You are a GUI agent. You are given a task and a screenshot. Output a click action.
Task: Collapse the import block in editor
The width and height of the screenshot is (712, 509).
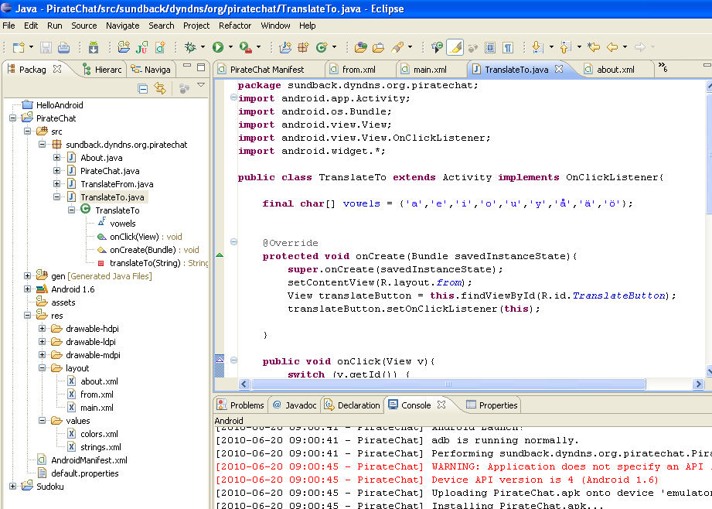click(x=233, y=97)
